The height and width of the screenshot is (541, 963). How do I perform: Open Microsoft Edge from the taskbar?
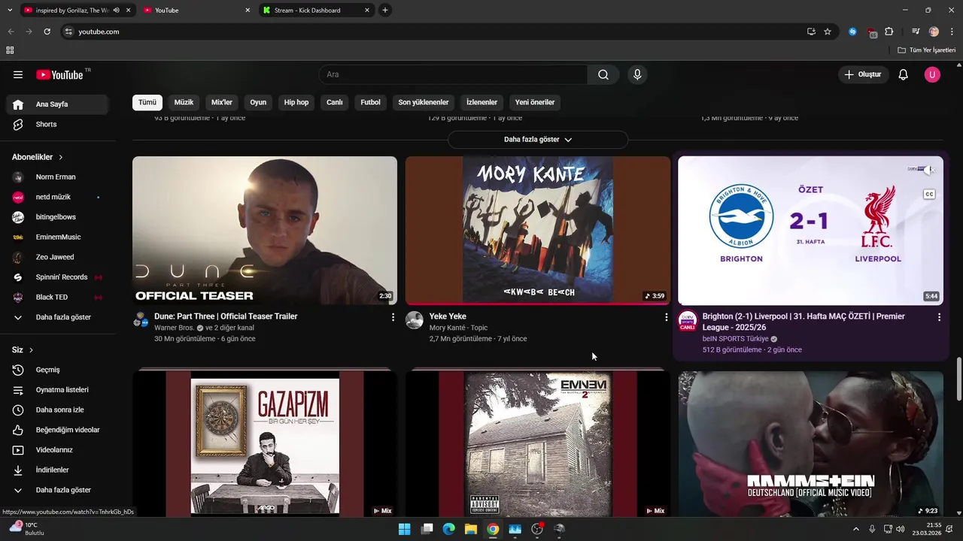[x=449, y=529]
